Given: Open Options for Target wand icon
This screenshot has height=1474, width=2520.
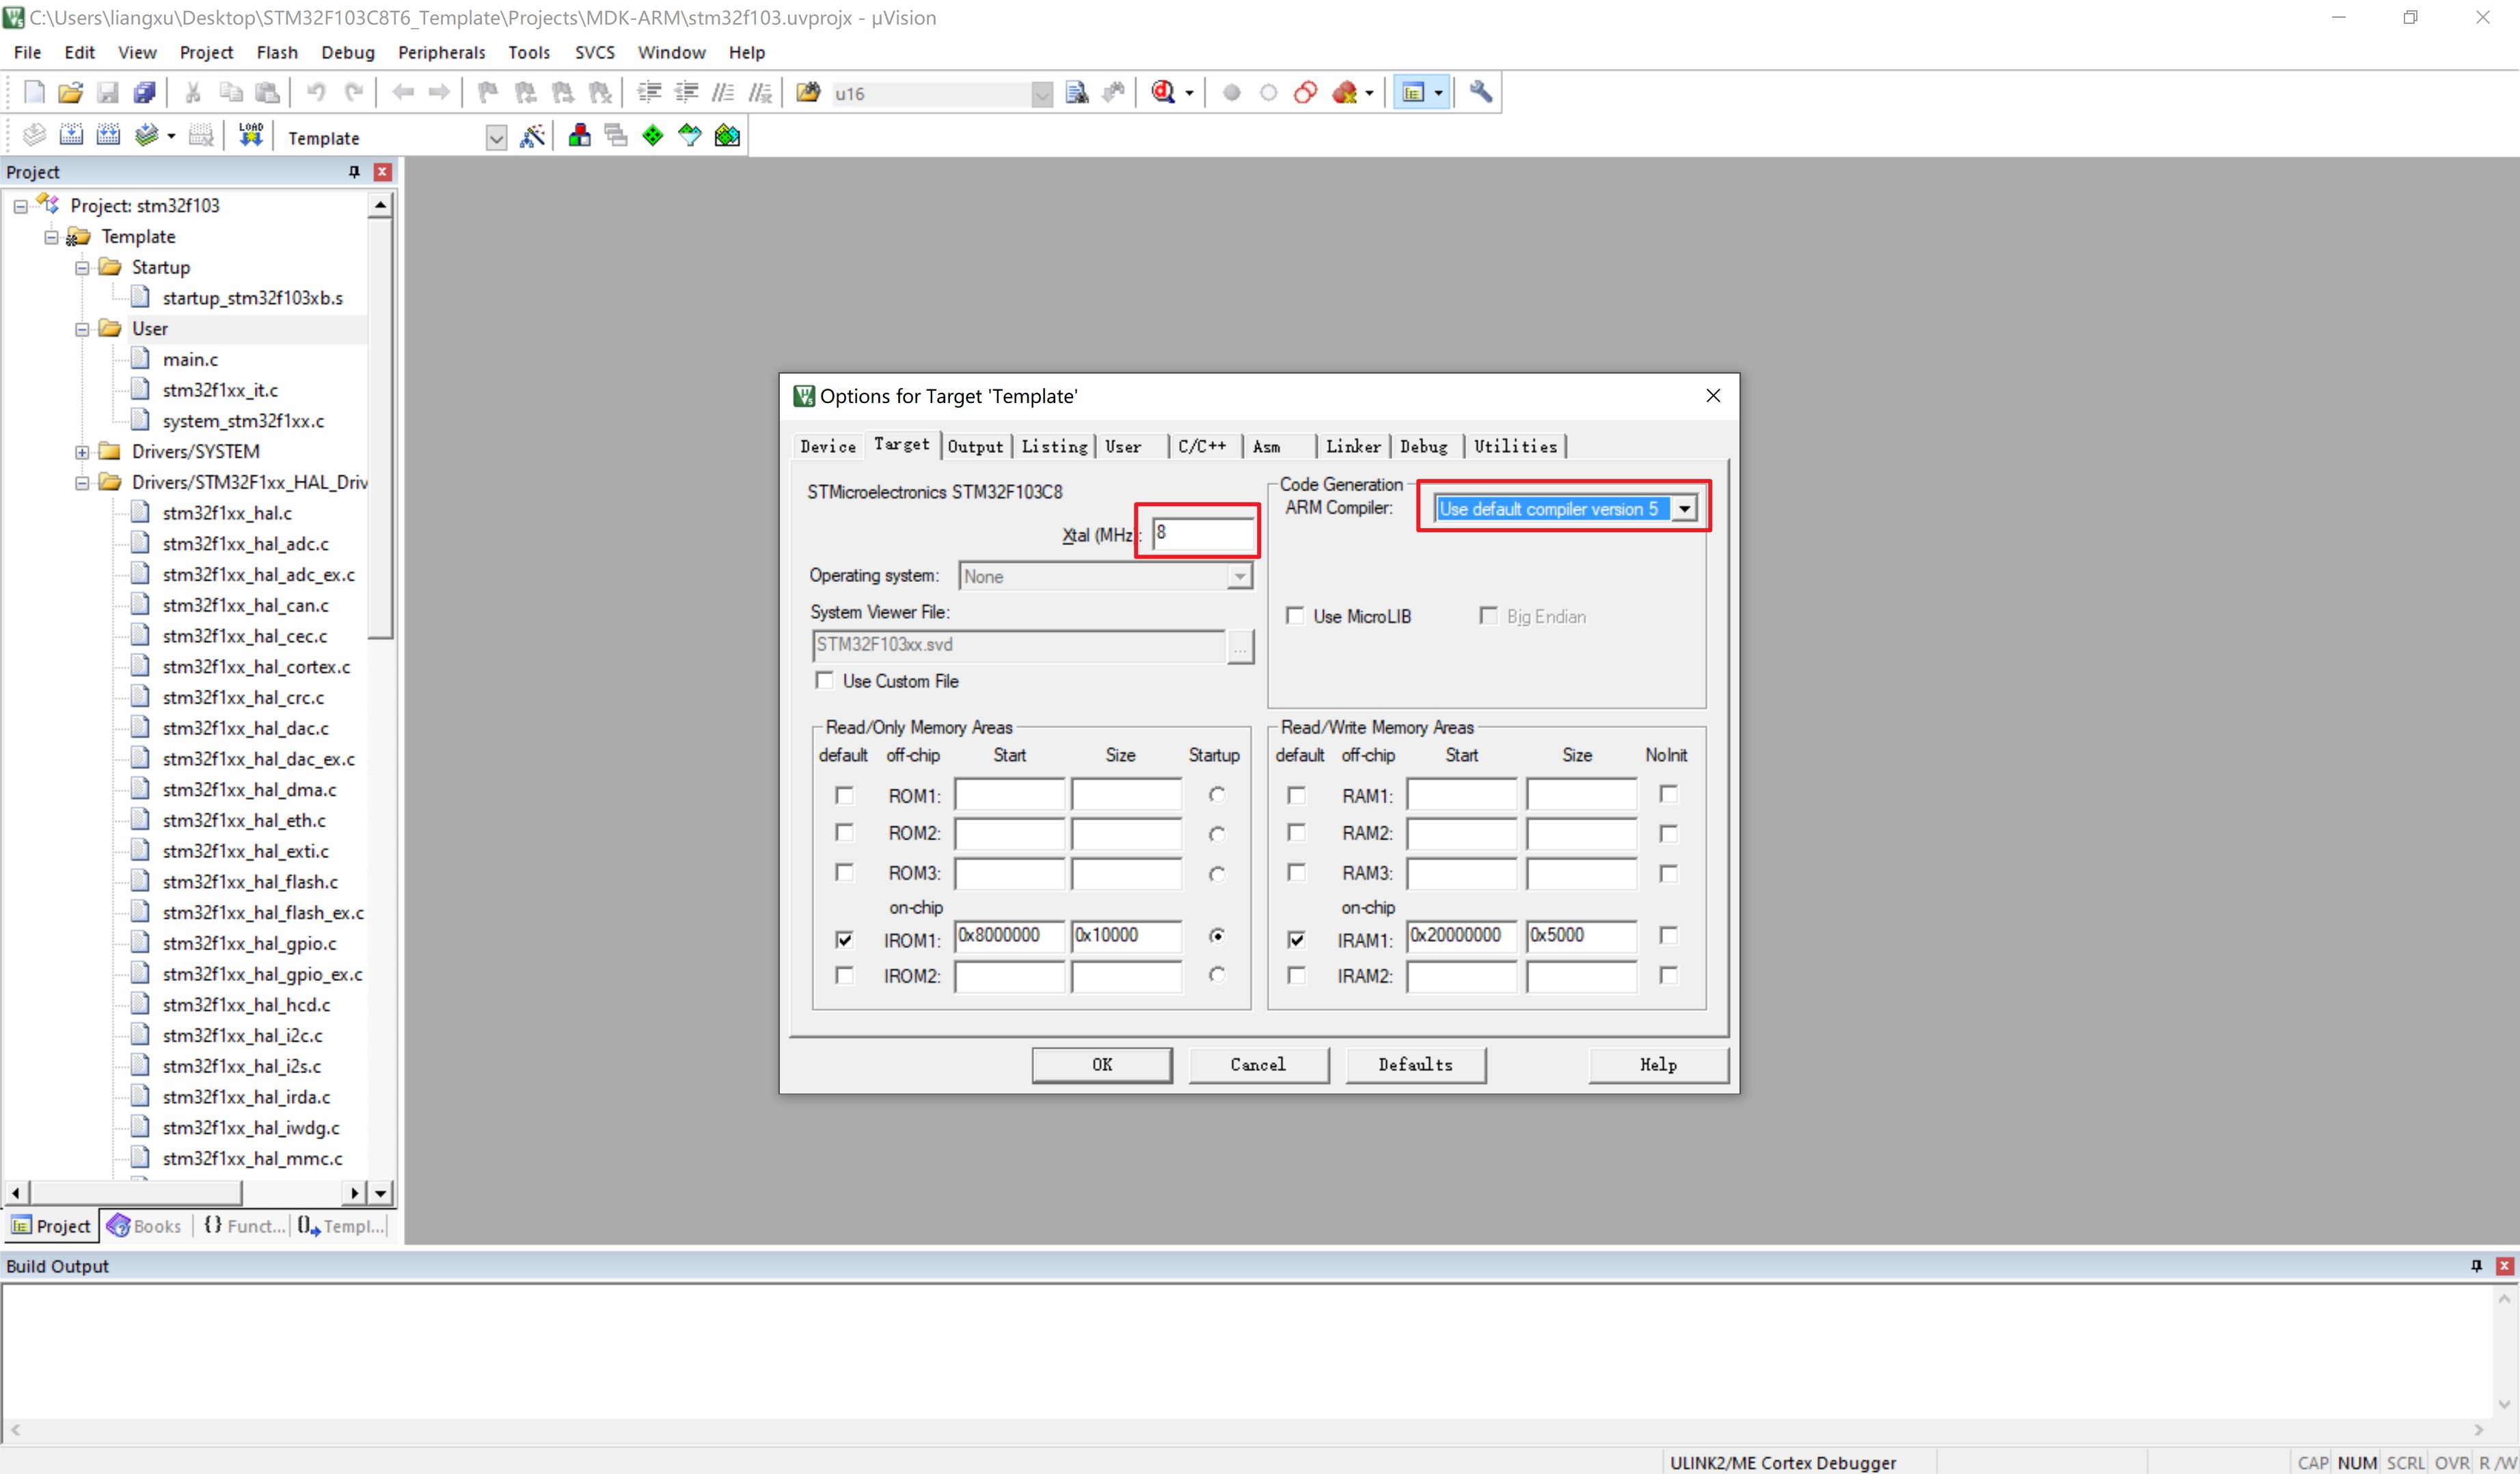Looking at the screenshot, I should click(x=532, y=136).
